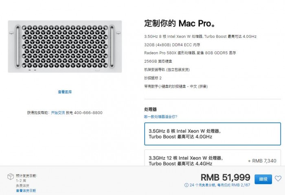Open 哪一款处理器适合你 help link
285x195 pixels.
[x=160, y=116]
